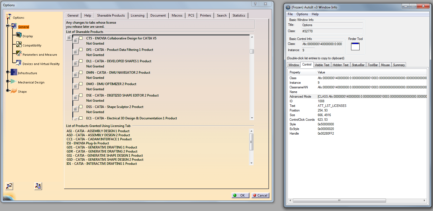Check the DMO DMU OPTIMIZER 2 checkbox
433x211 pixels.
point(81,84)
